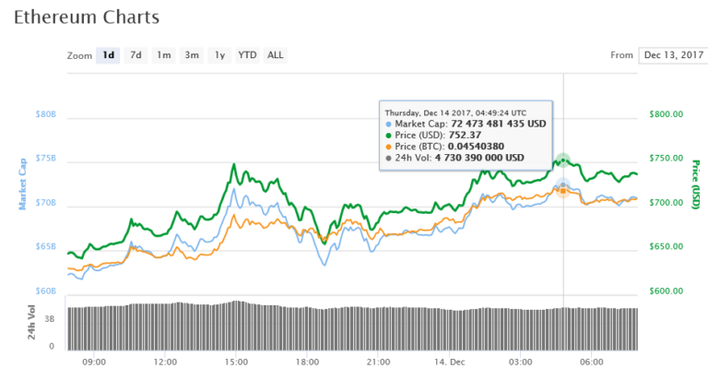Click the Ethereum Charts heading
Image resolution: width=708 pixels, height=380 pixels.
click(87, 18)
